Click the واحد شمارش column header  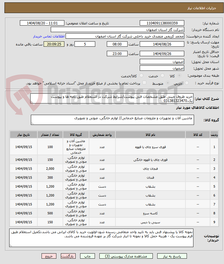click(102, 135)
